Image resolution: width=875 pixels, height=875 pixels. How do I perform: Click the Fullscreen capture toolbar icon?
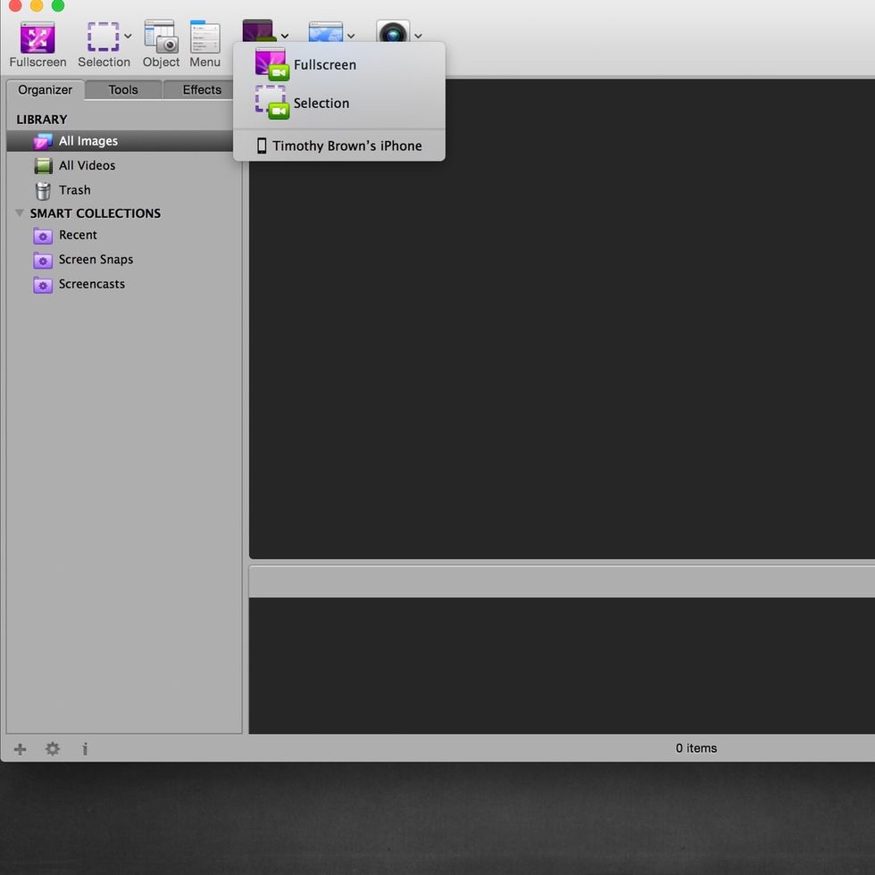[x=37, y=38]
